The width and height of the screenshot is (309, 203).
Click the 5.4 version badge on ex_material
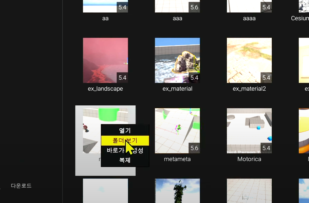pyautogui.click(x=194, y=78)
